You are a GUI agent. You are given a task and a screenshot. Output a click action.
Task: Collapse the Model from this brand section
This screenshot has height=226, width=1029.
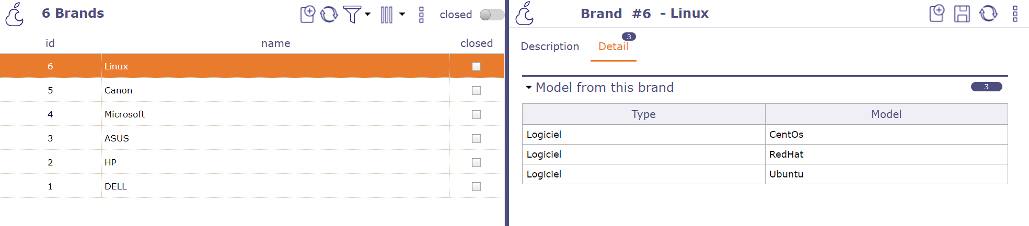click(x=529, y=87)
